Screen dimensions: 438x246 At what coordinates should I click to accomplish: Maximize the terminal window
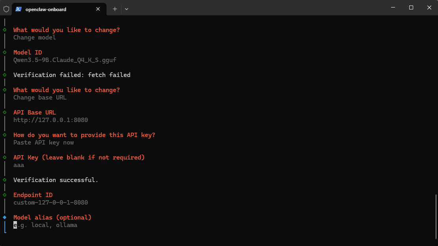[411, 8]
